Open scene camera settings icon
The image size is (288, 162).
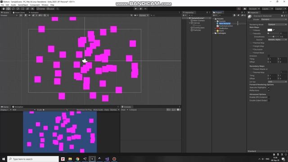[136, 15]
